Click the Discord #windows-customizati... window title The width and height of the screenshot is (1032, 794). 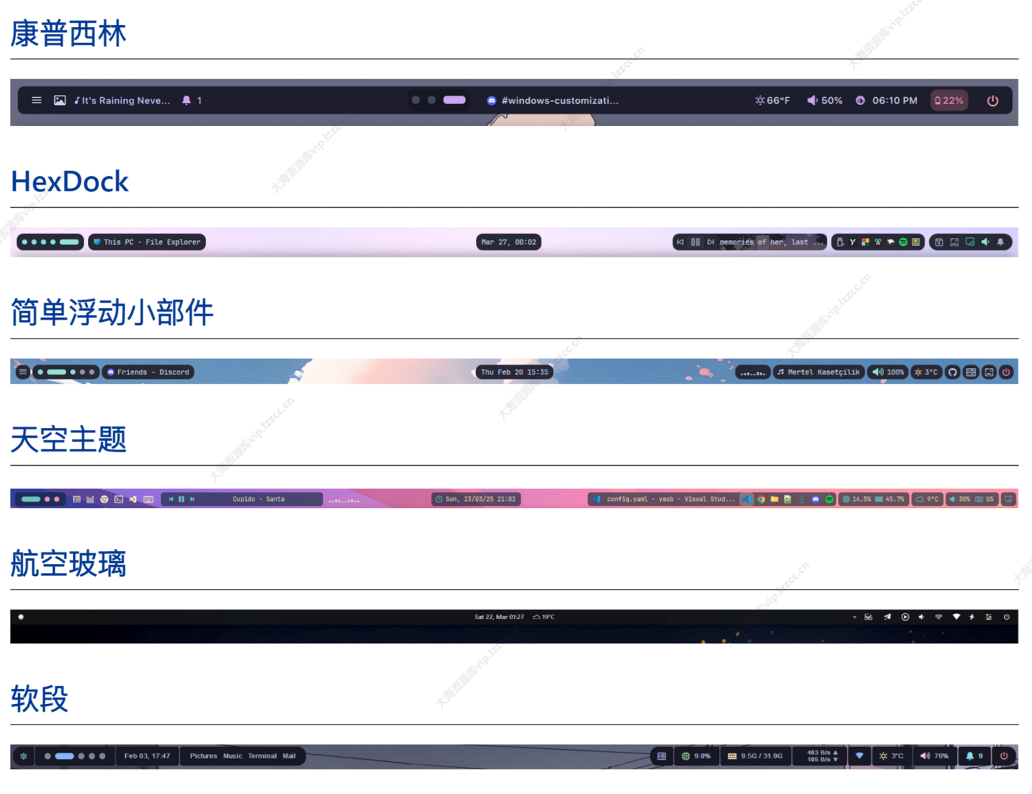[552, 100]
